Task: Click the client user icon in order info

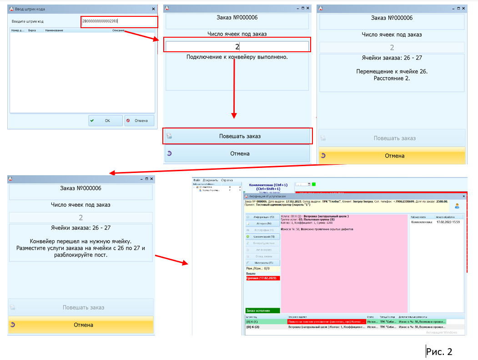Action: coord(457,206)
